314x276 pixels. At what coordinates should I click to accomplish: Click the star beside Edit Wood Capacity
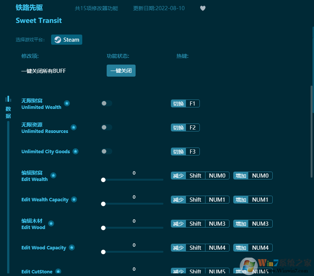coord(72,247)
